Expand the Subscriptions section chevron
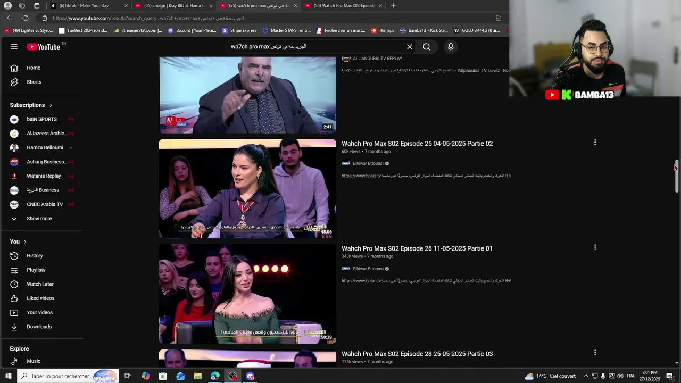 click(x=51, y=105)
